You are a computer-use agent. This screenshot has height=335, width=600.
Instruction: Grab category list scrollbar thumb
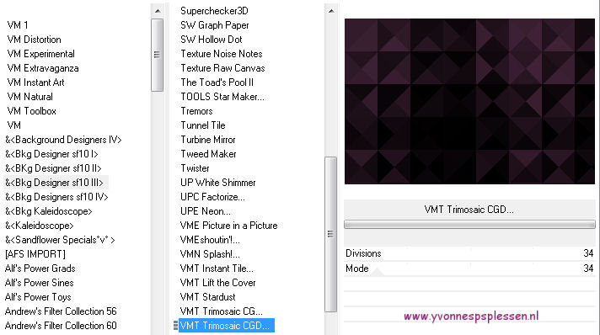click(157, 55)
